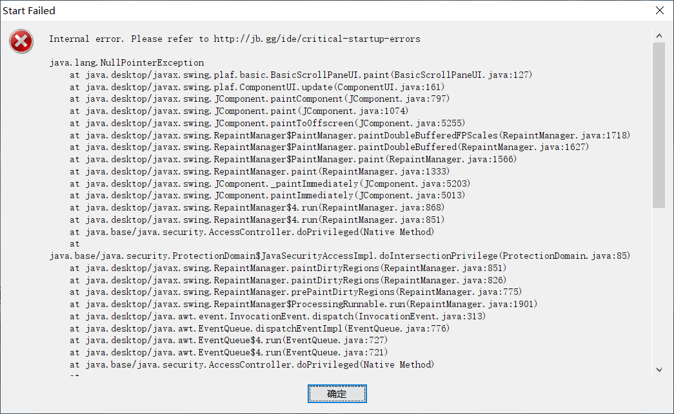This screenshot has width=674, height=414.
Task: Select the Start Failed title bar icon area
Action: pos(6,10)
